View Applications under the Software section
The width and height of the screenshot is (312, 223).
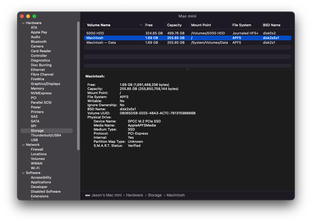click(x=41, y=182)
